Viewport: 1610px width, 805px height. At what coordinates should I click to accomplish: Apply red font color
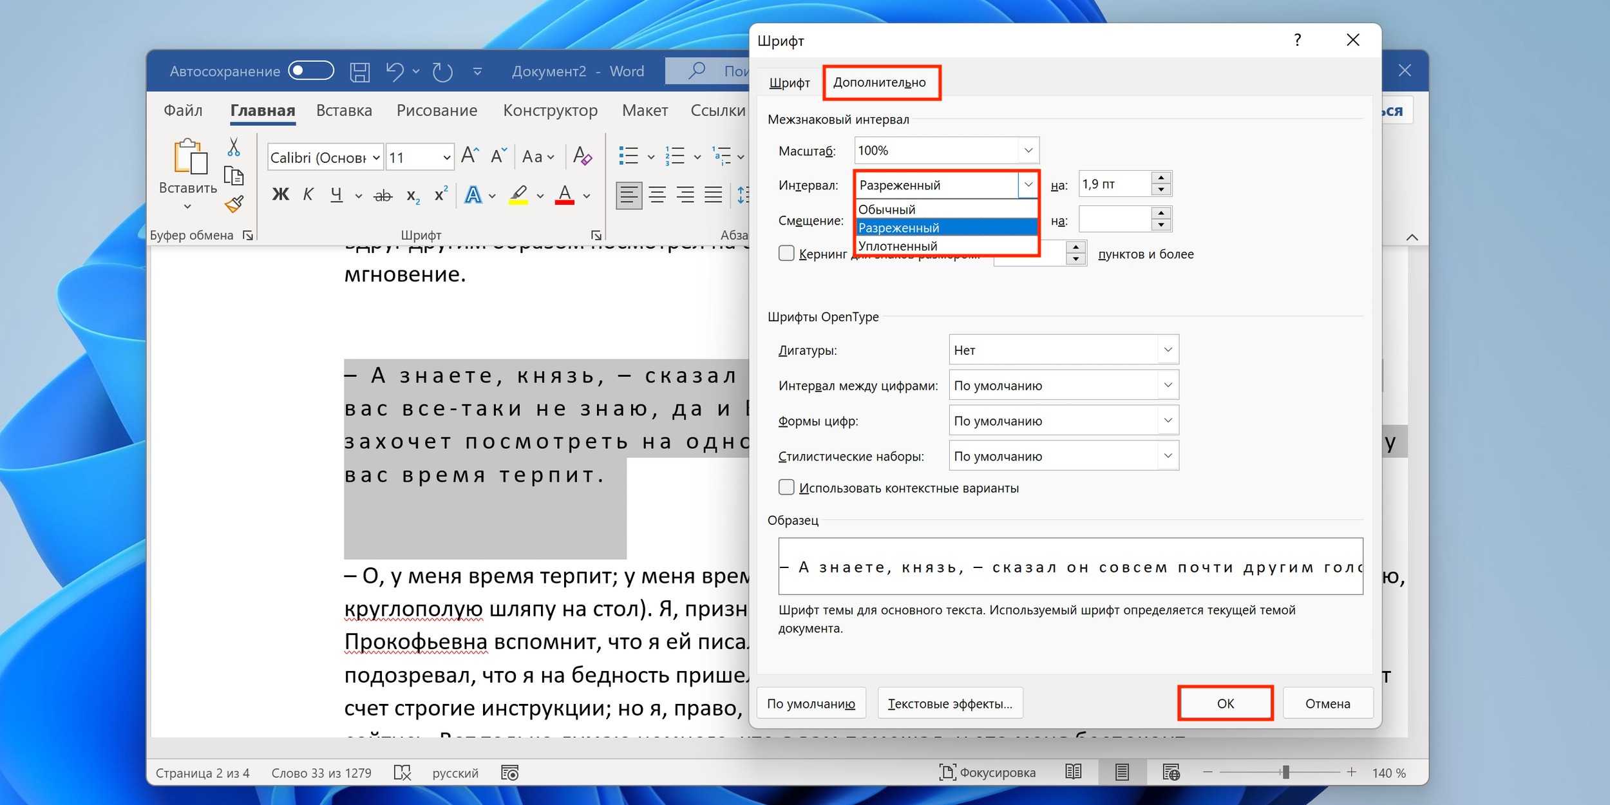(565, 194)
